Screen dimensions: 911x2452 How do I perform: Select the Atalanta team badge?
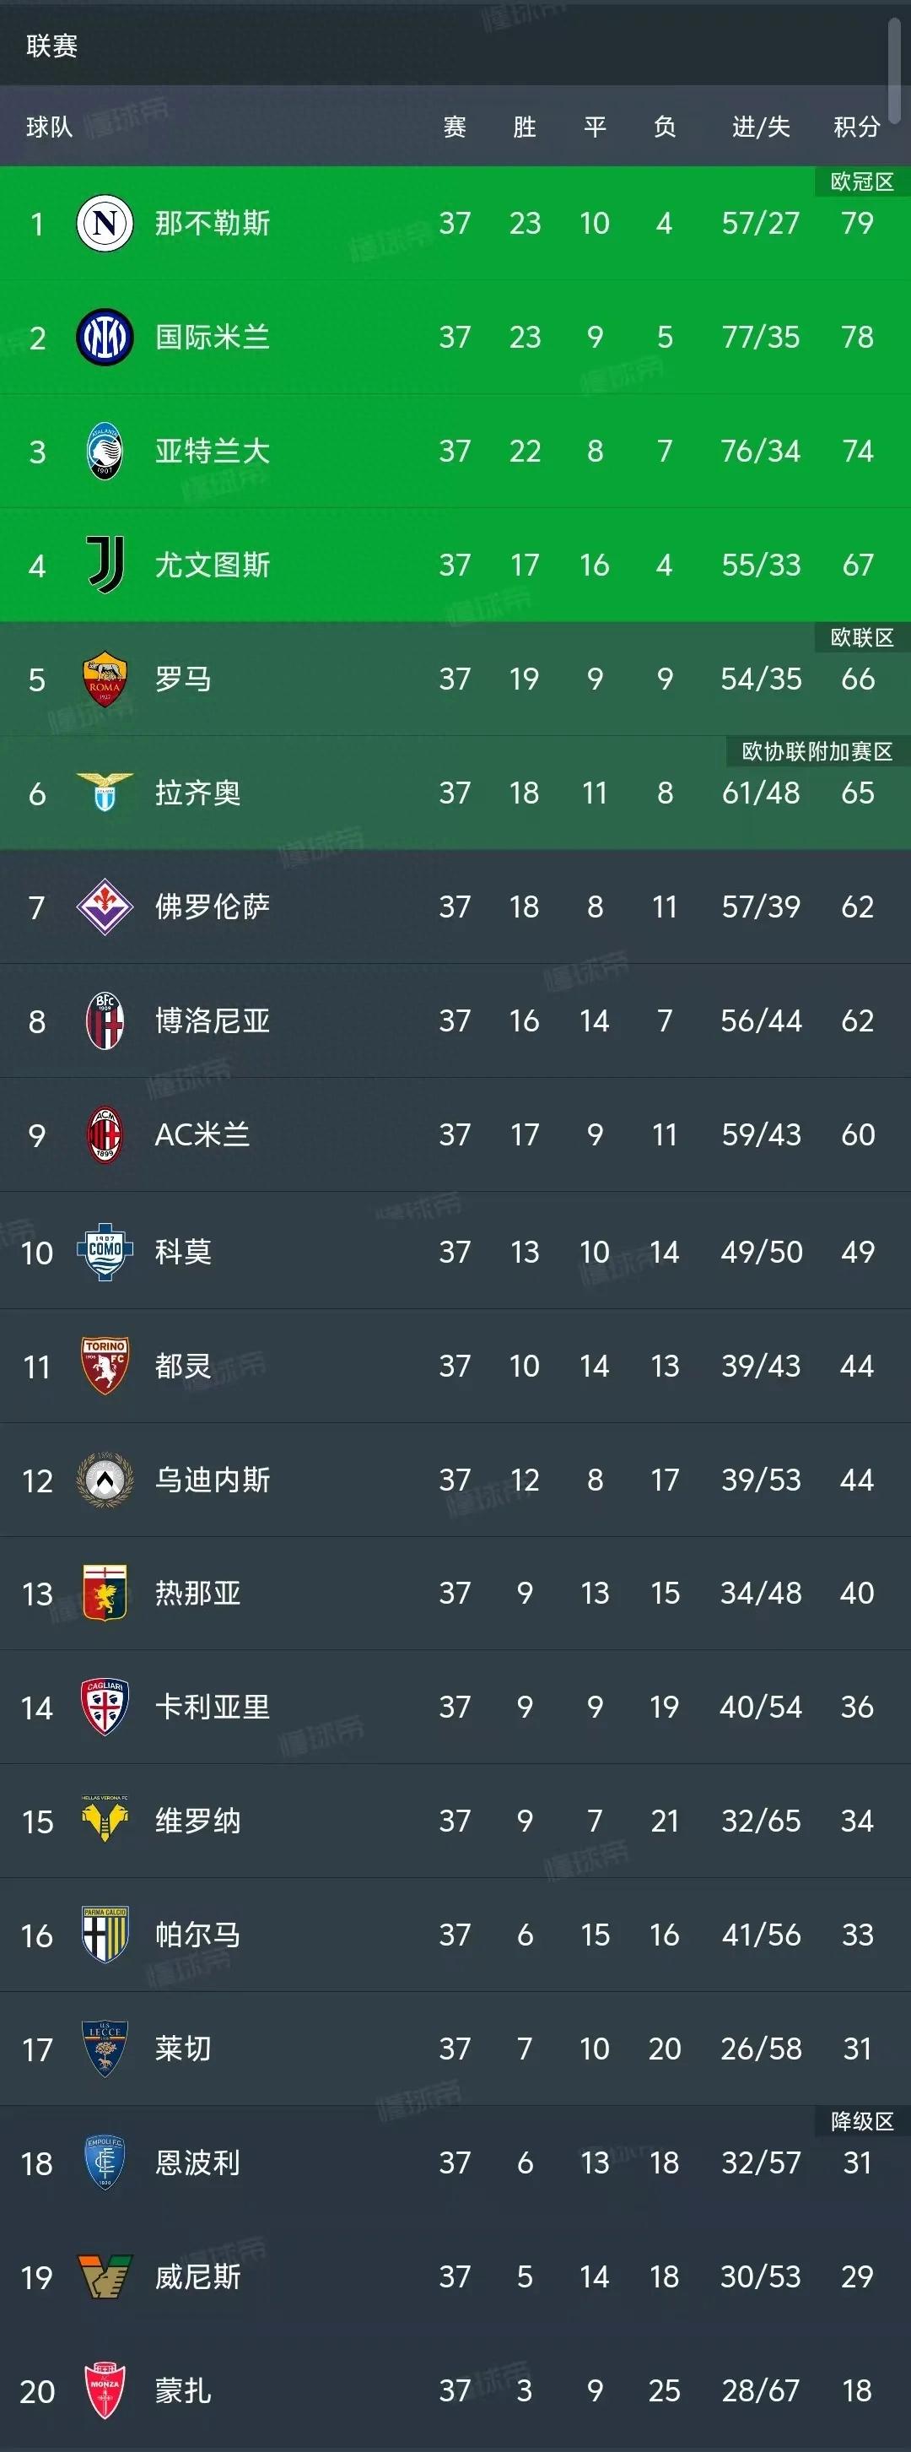pos(105,452)
